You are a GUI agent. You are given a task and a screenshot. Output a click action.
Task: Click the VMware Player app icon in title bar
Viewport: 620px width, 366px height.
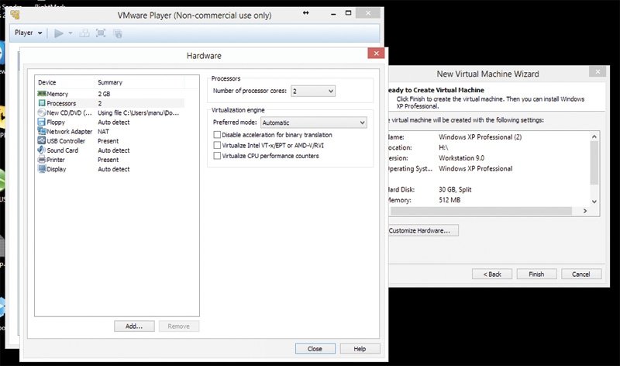click(x=15, y=15)
